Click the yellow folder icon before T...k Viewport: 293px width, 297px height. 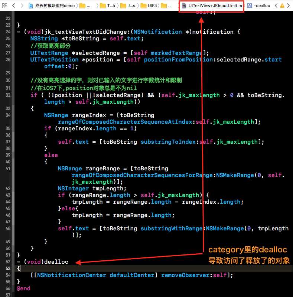click(x=103, y=6)
